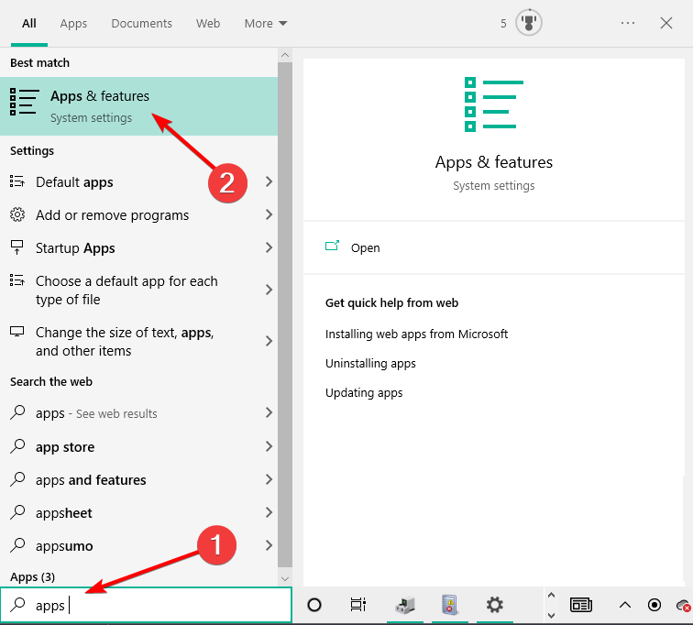Open the rewards trophy icon
Image resolution: width=693 pixels, height=625 pixels.
[x=529, y=23]
